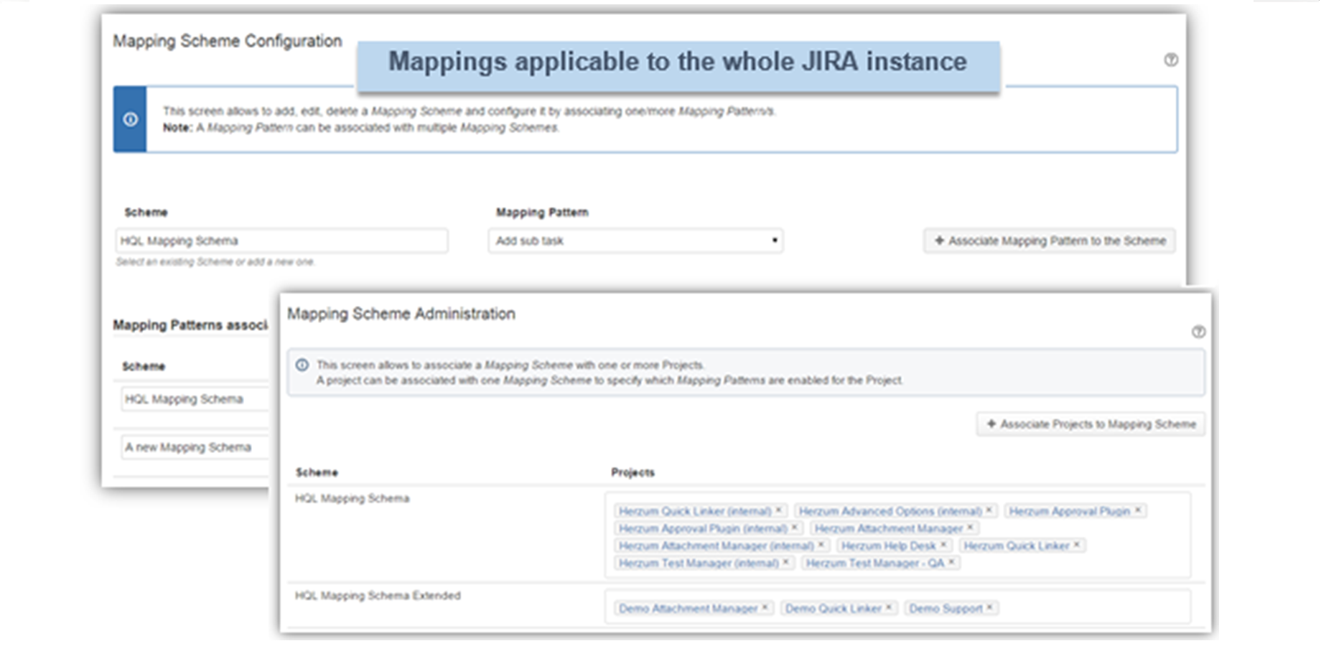Click the blue info icon in the Configuration notice
Viewport: 1321px width, 646px height.
[x=130, y=119]
